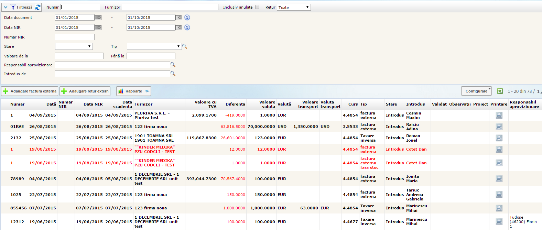Image resolution: width=542 pixels, height=230 pixels.
Task: Toggle the Inclusiv anulate checkbox
Action: pos(257,7)
